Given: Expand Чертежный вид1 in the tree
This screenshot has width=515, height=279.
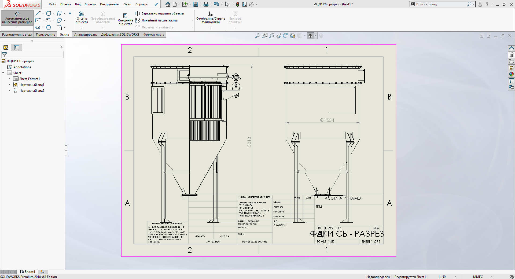Looking at the screenshot, I should click(9, 85).
